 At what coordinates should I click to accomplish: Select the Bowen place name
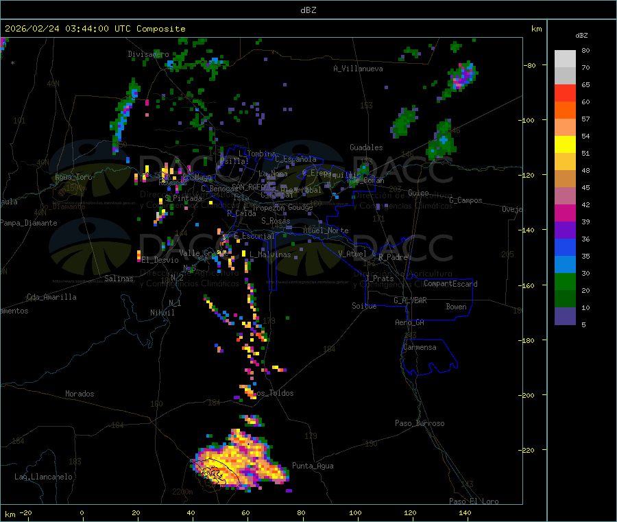[x=456, y=307]
